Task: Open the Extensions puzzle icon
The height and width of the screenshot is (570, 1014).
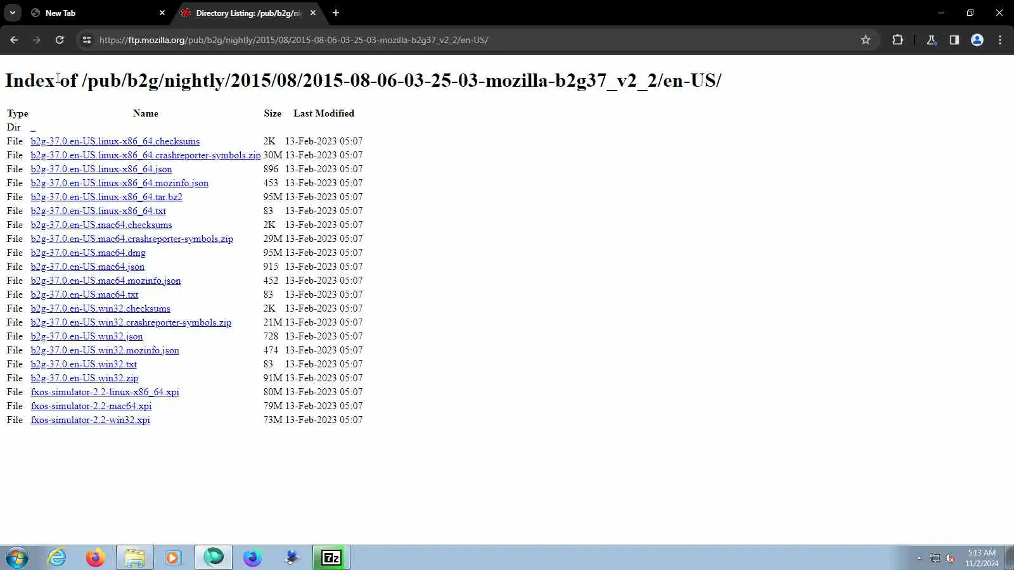Action: coord(897,40)
